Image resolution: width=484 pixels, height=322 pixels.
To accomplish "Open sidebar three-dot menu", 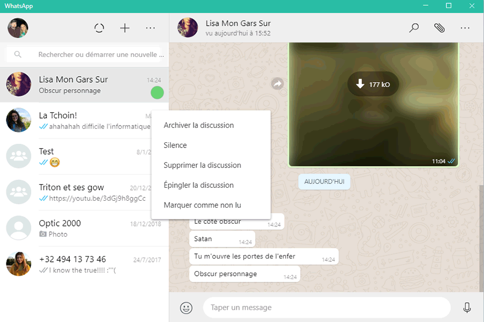I will coord(151,28).
